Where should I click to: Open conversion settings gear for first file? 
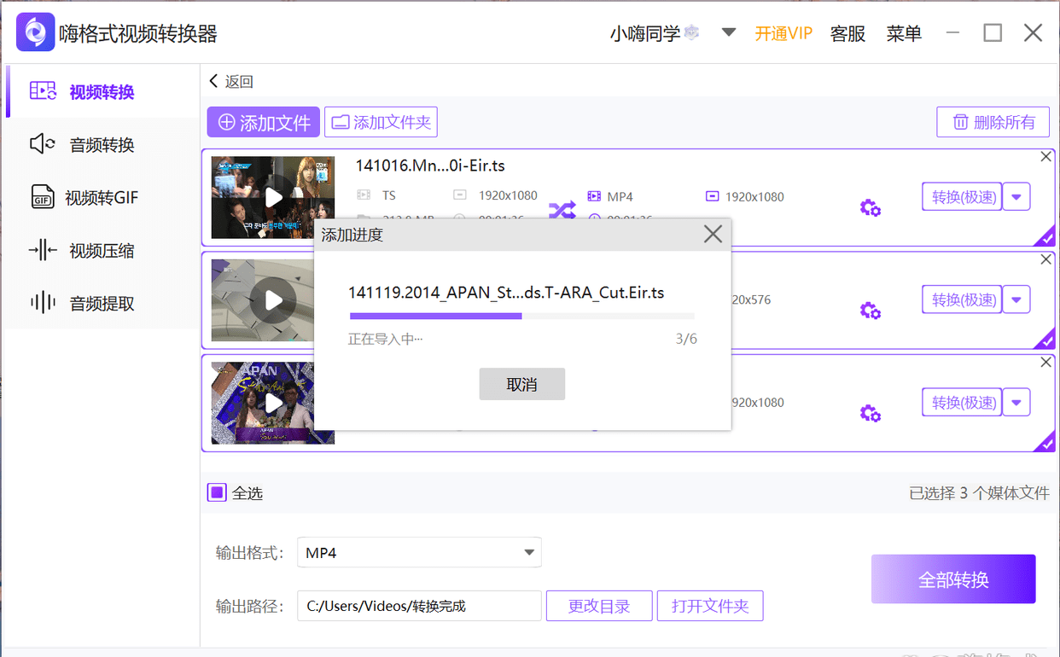pyautogui.click(x=870, y=207)
